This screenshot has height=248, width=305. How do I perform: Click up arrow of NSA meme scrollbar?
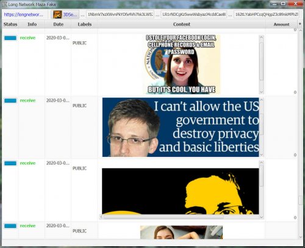click(262, 37)
